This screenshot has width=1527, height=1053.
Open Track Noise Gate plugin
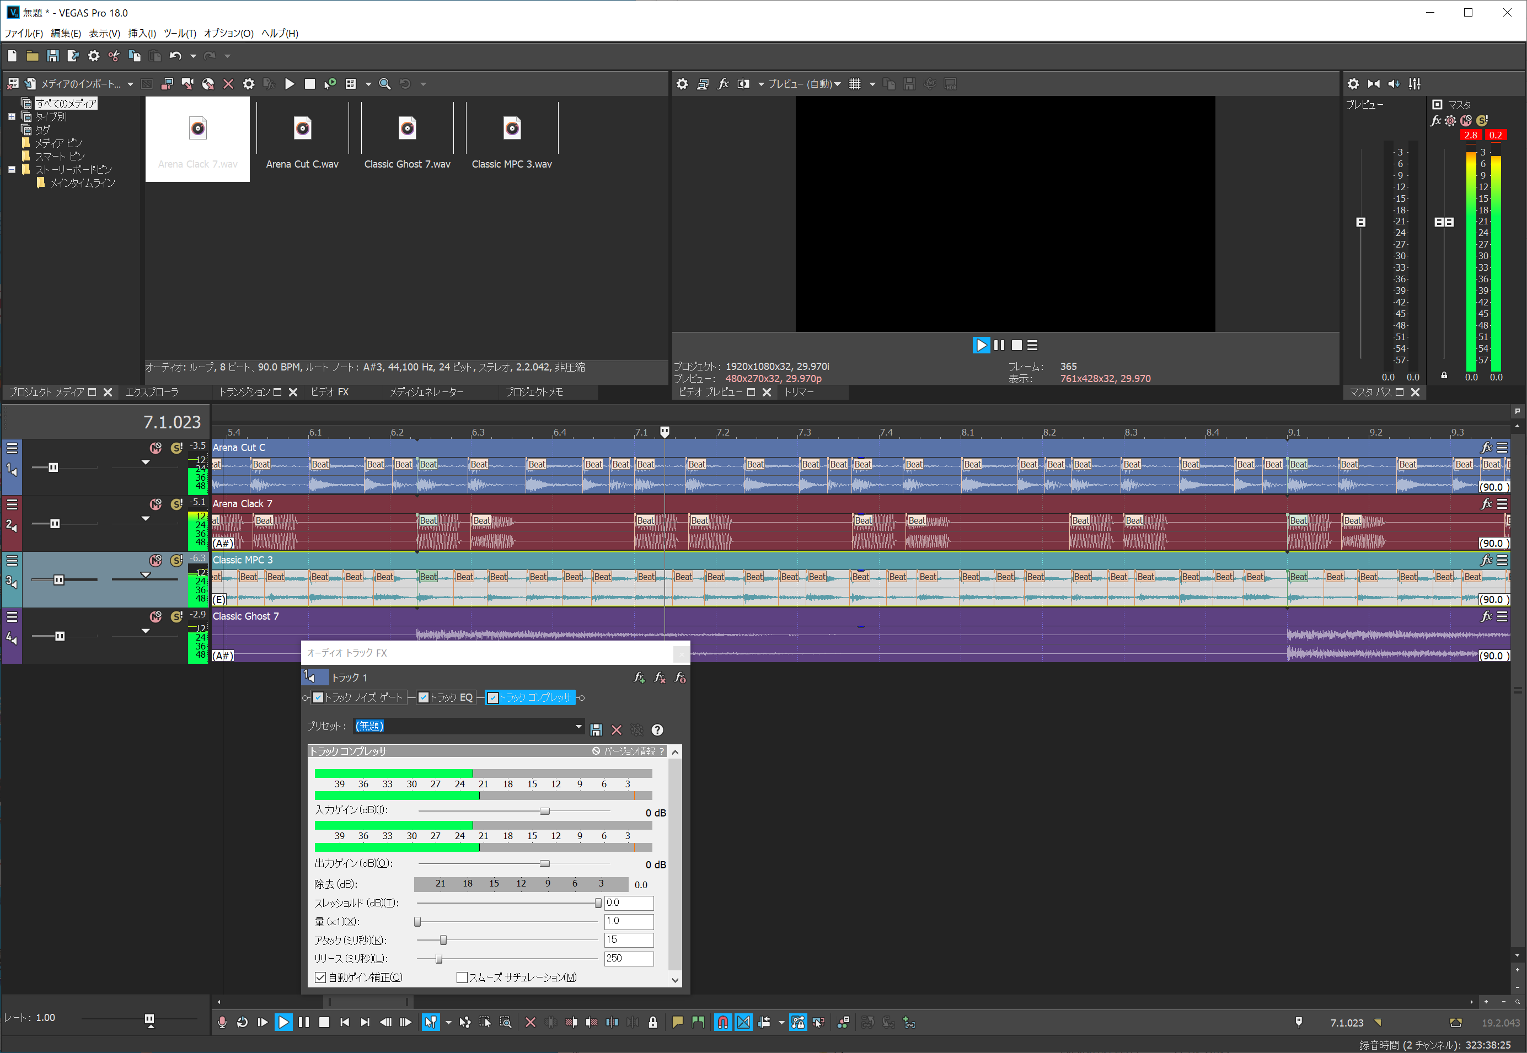pyautogui.click(x=363, y=697)
